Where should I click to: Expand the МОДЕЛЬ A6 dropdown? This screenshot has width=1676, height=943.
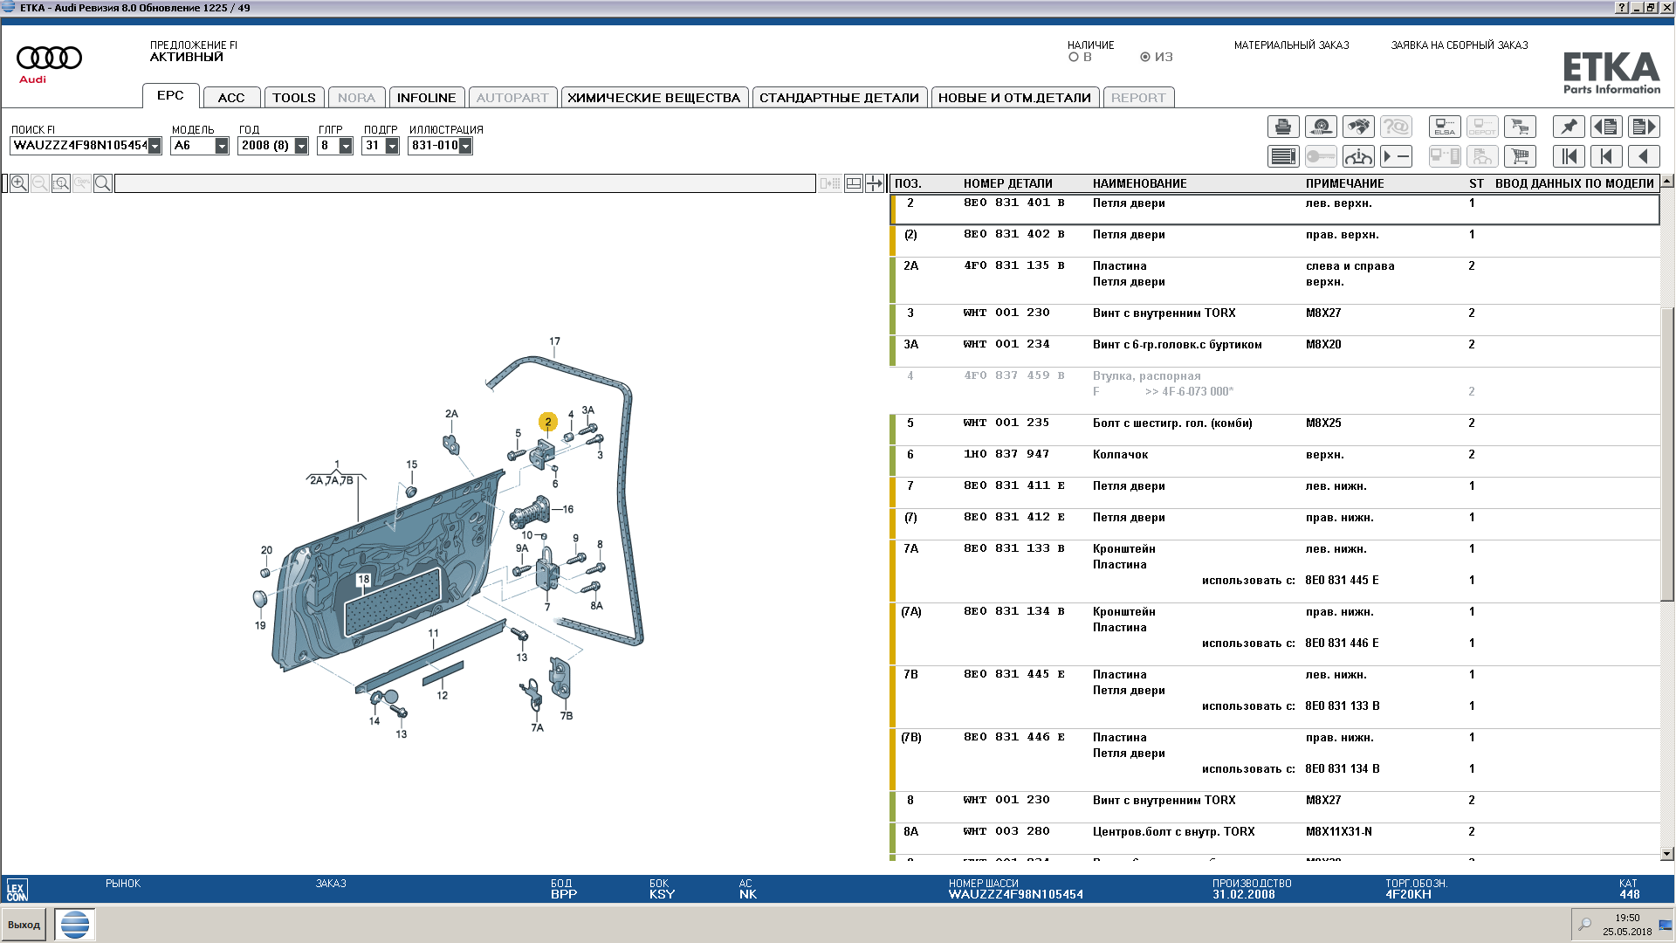pos(222,146)
